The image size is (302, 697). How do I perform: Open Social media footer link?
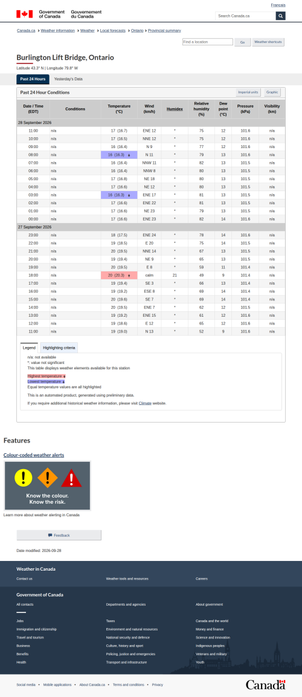tap(26, 684)
